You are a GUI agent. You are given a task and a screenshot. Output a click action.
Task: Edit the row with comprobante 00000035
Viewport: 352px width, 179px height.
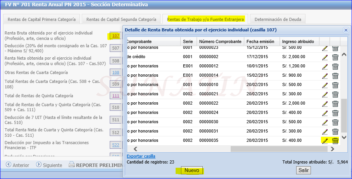324,141
